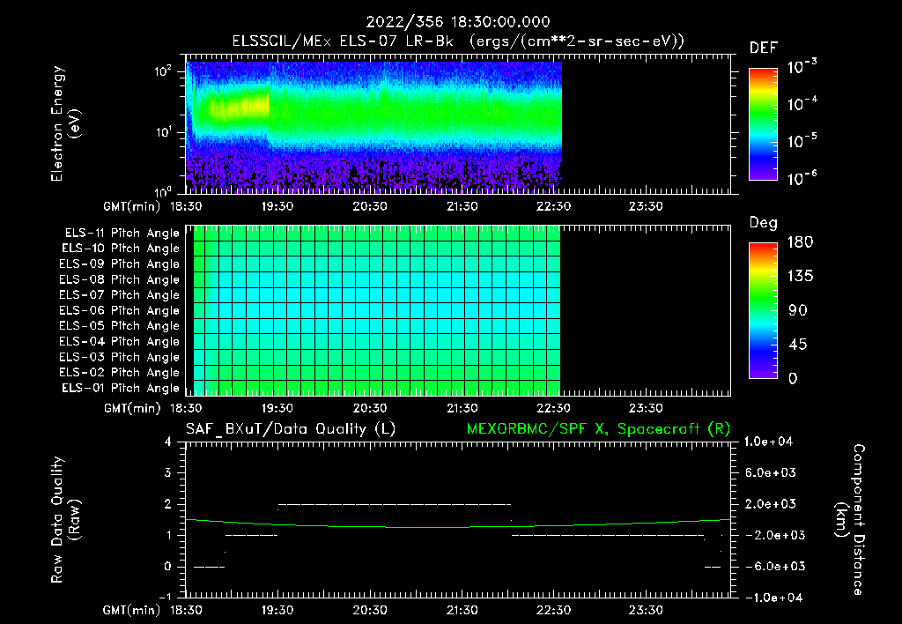Select the ELS-09 Pitch Angle row label
Image resolution: width=902 pixels, height=624 pixels.
point(120,264)
